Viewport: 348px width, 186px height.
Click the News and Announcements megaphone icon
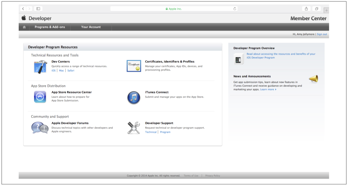313,79
